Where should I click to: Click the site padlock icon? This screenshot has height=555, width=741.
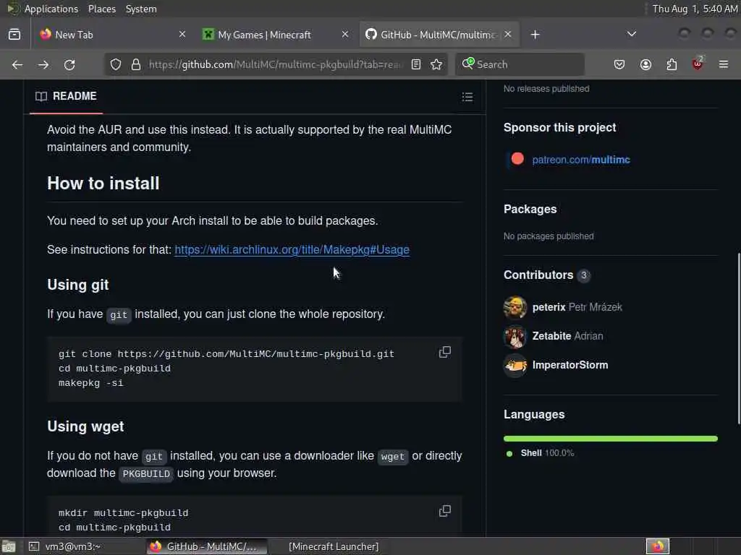(136, 64)
